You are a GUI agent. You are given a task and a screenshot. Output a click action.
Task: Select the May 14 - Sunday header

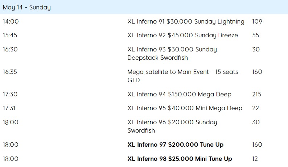[26, 7]
